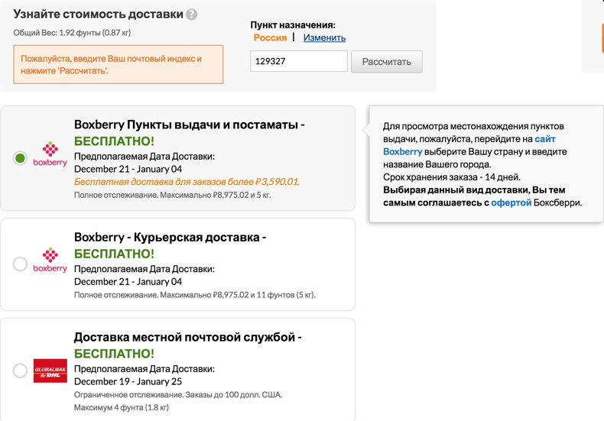Click Boxberry - Курьерская доставка title
This screenshot has width=604, height=421.
(x=170, y=237)
